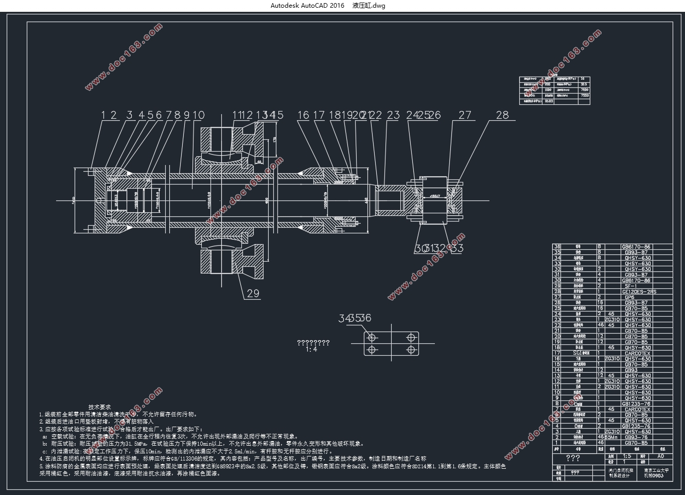685x495 pixels.
Task: Select part label 23 on piston rod
Action: (x=393, y=115)
